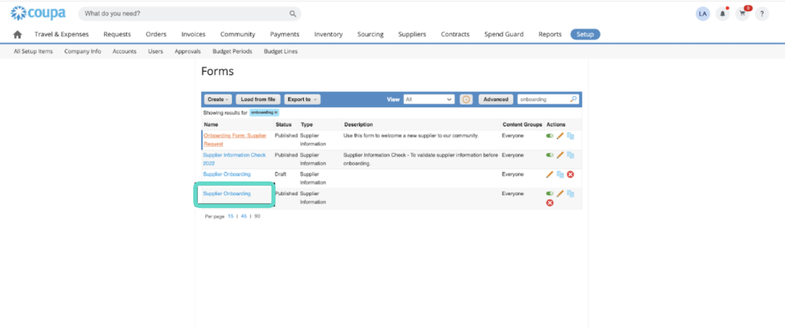This screenshot has width=785, height=328.
Task: Open the Export to dropdown
Action: (x=302, y=99)
